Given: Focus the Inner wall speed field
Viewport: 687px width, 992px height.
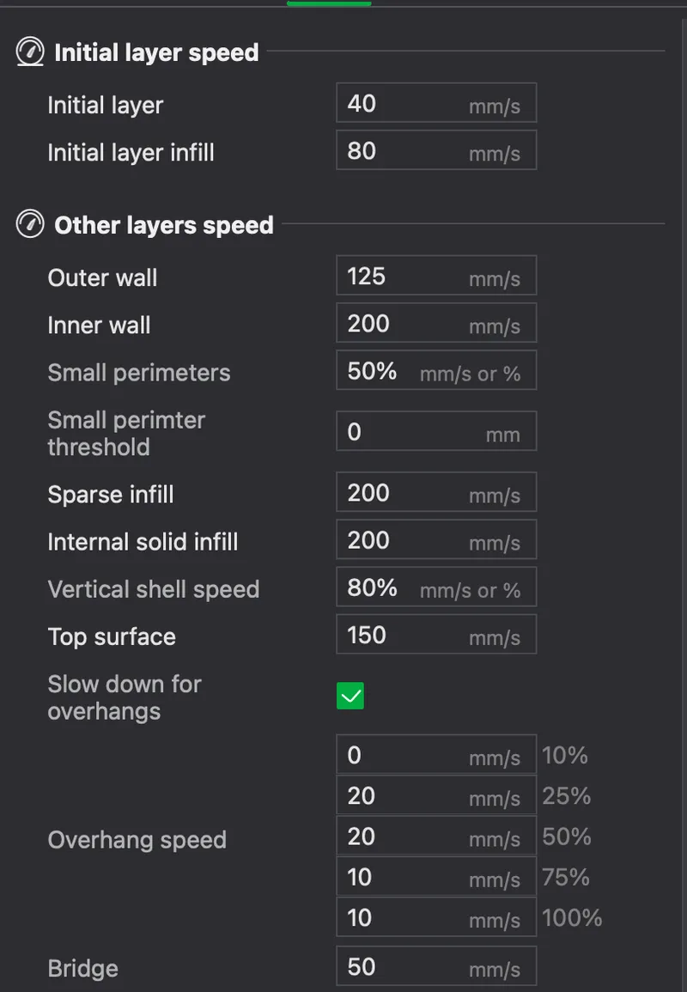Looking at the screenshot, I should pos(436,323).
